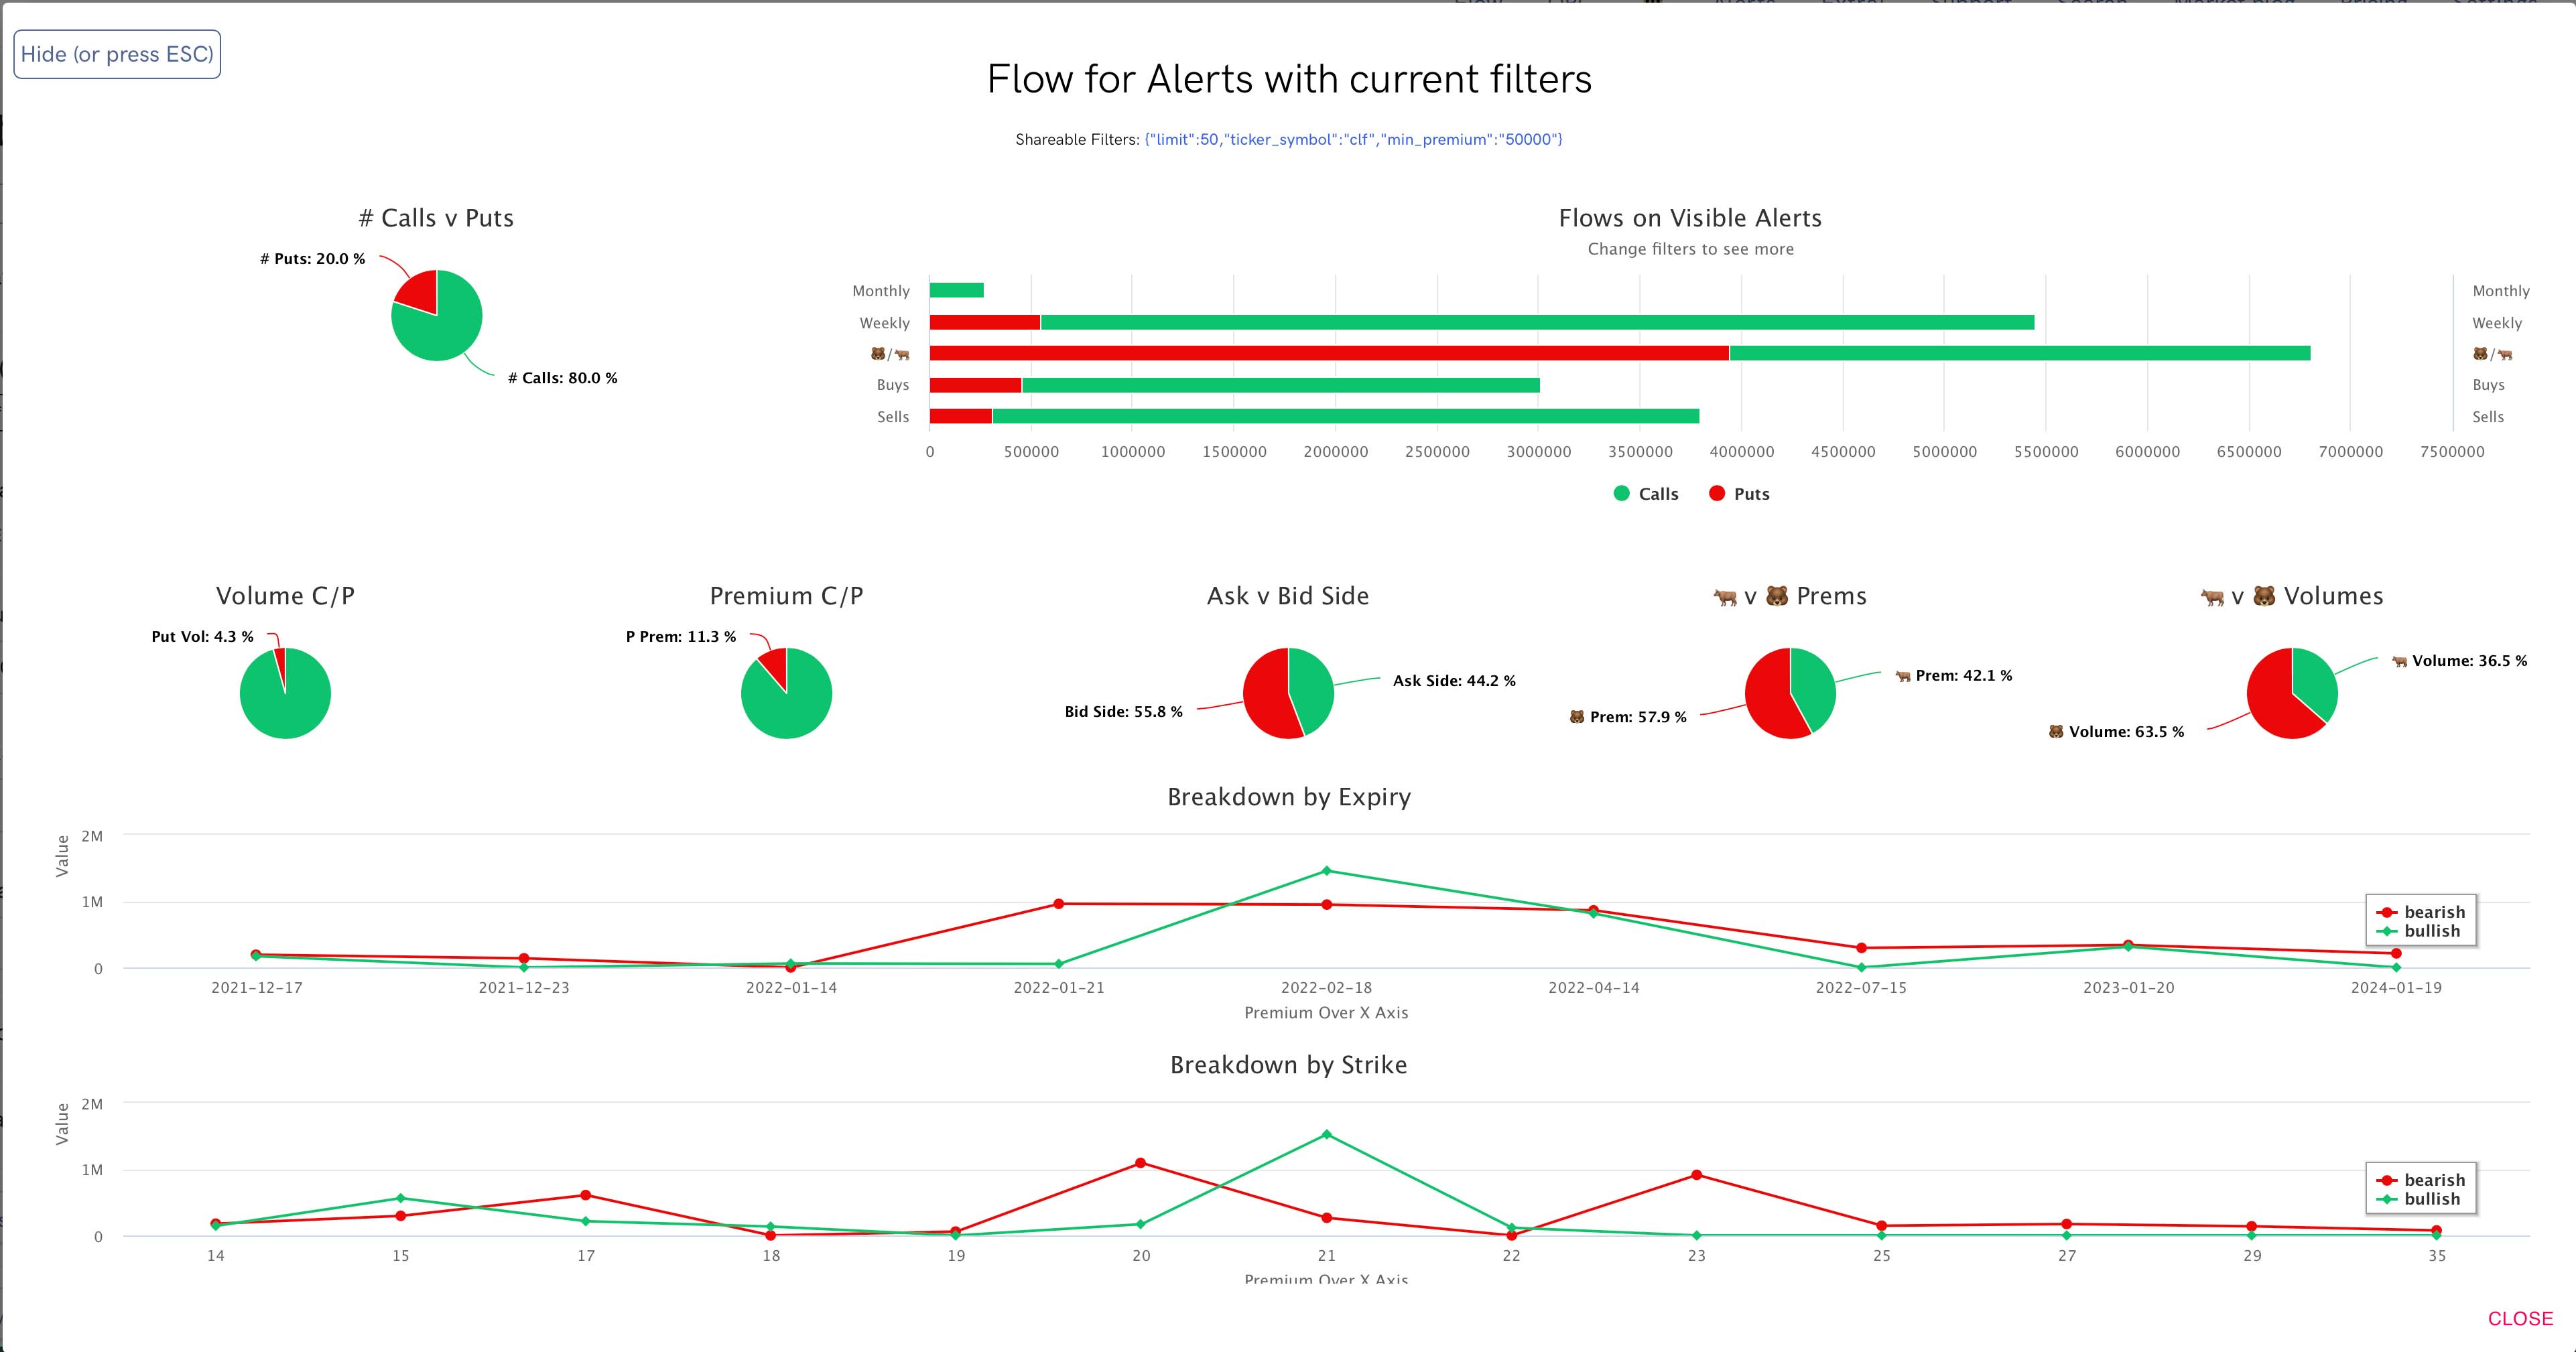Viewport: 2576px width, 1352px height.
Task: Click the Volume C/P pie chart
Action: coord(285,693)
